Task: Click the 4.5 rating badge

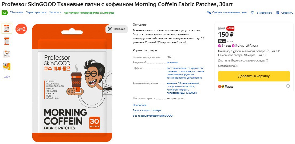Action: [x=5, y=13]
